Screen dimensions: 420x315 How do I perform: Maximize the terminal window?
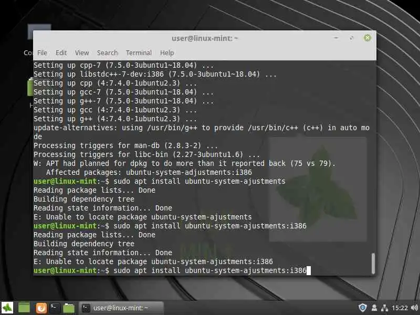(x=352, y=38)
